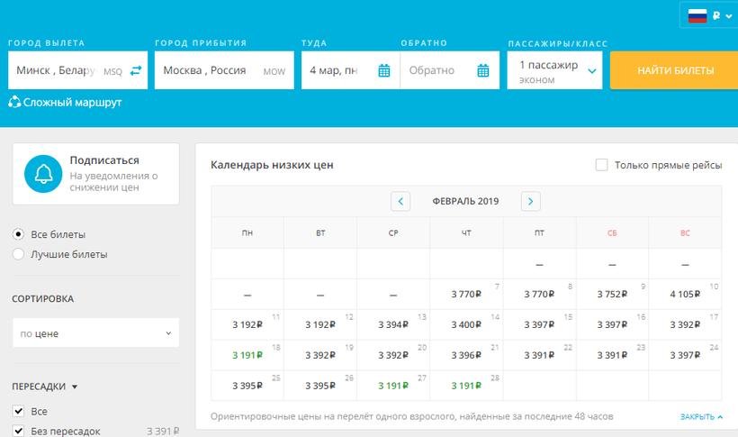Screen dimensions: 738x437
Task: Select the 'Лучшие билеты' radio button
Action: tap(19, 254)
